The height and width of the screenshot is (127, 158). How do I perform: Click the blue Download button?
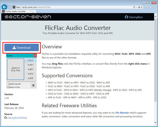click(x=22, y=47)
